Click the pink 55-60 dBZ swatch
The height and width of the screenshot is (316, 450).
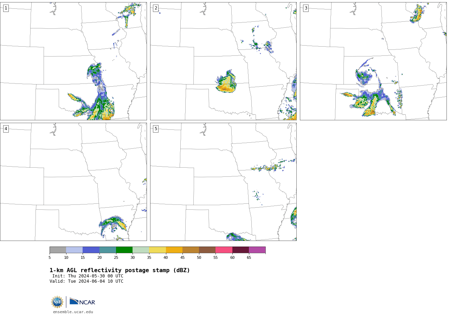224,250
